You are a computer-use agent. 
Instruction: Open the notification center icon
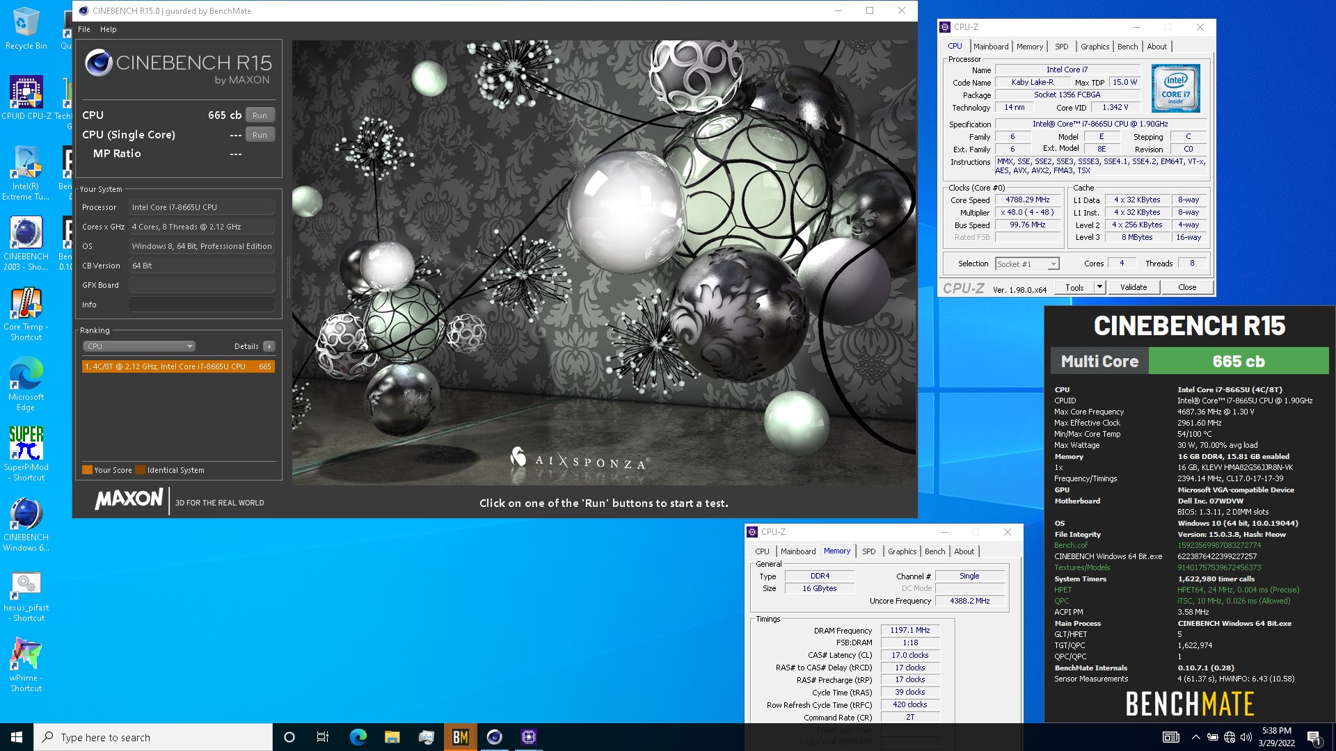1314,737
